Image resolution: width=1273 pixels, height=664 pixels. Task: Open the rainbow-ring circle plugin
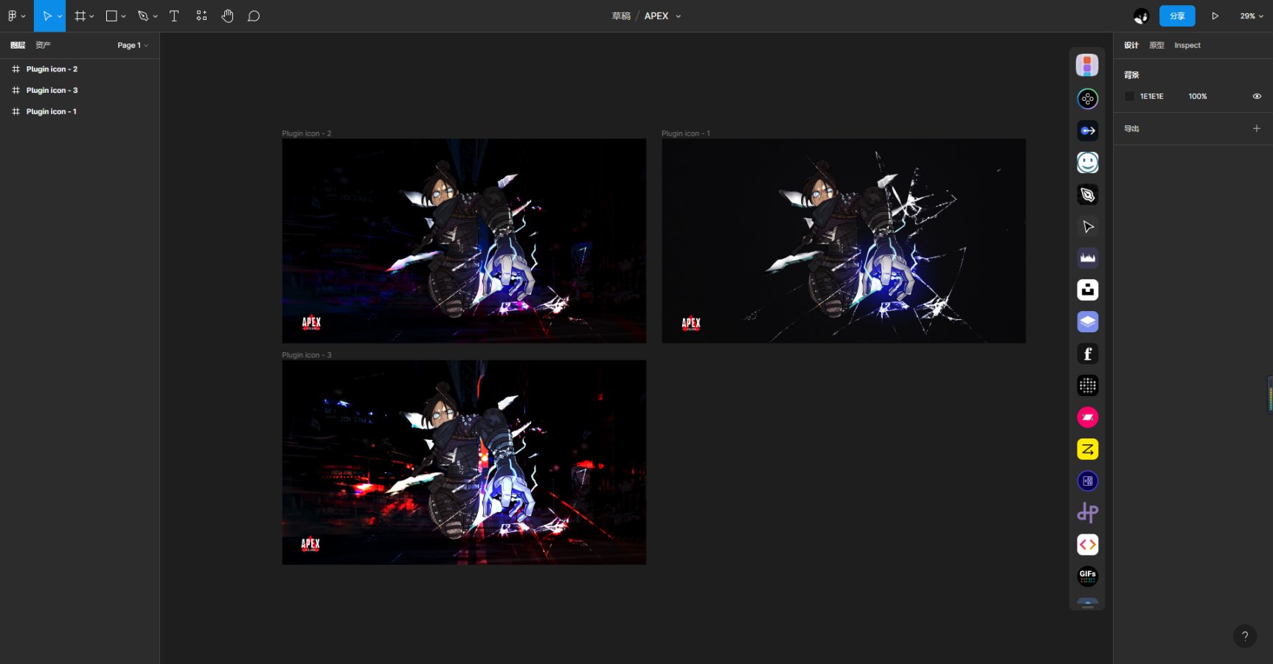[x=1087, y=99]
